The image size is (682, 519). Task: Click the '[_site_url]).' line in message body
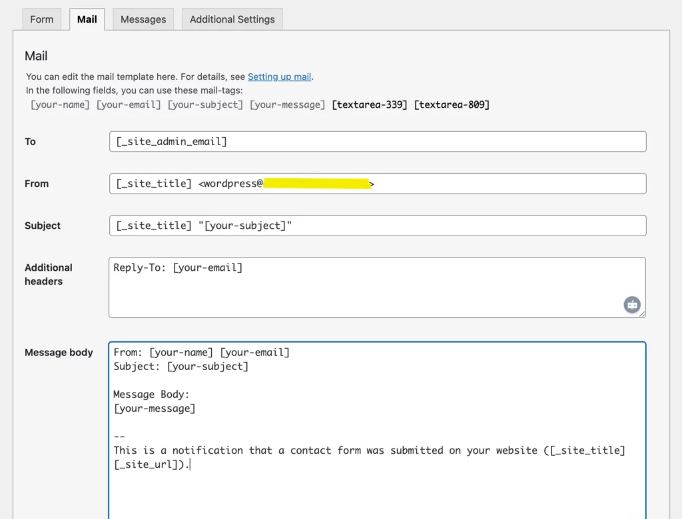[151, 464]
